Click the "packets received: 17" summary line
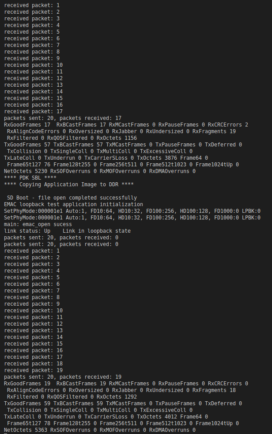The image size is (272, 434). coord(62,118)
